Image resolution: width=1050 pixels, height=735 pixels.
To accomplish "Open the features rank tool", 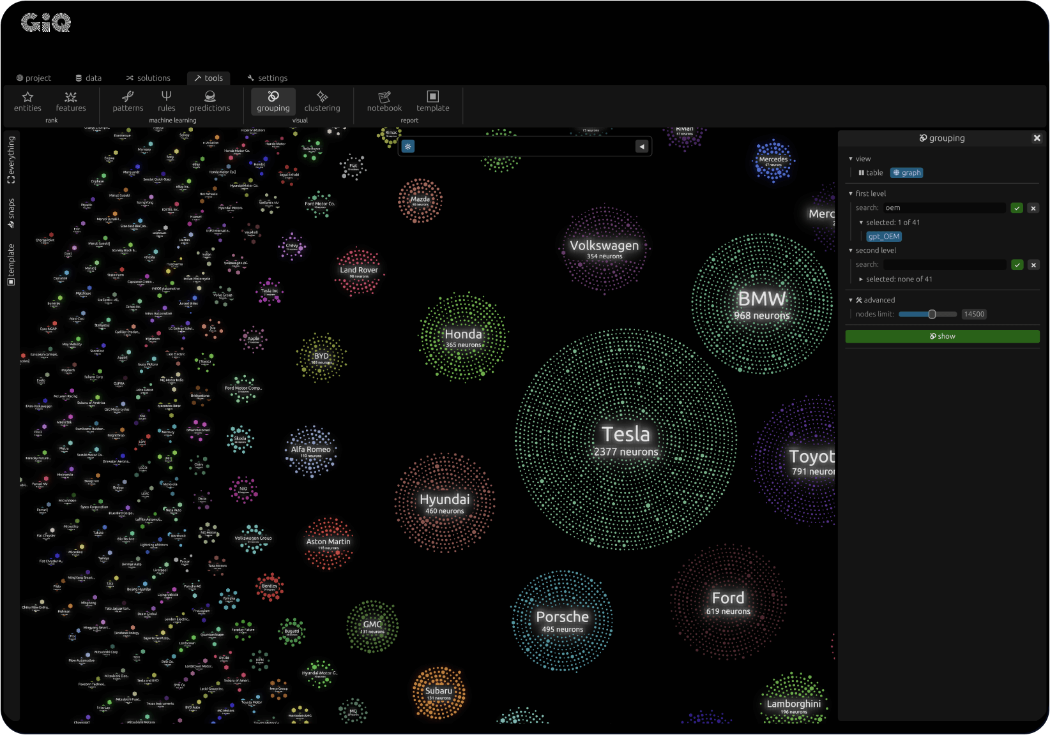I will [x=71, y=102].
